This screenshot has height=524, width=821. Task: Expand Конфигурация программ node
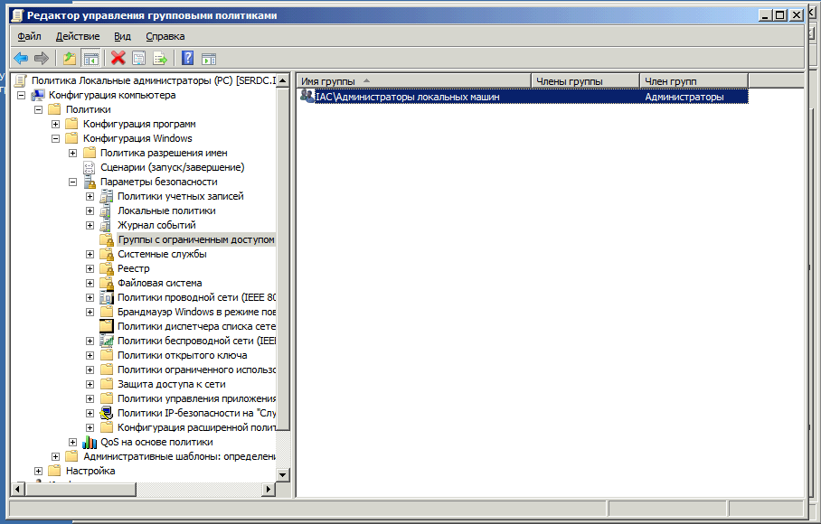55,125
